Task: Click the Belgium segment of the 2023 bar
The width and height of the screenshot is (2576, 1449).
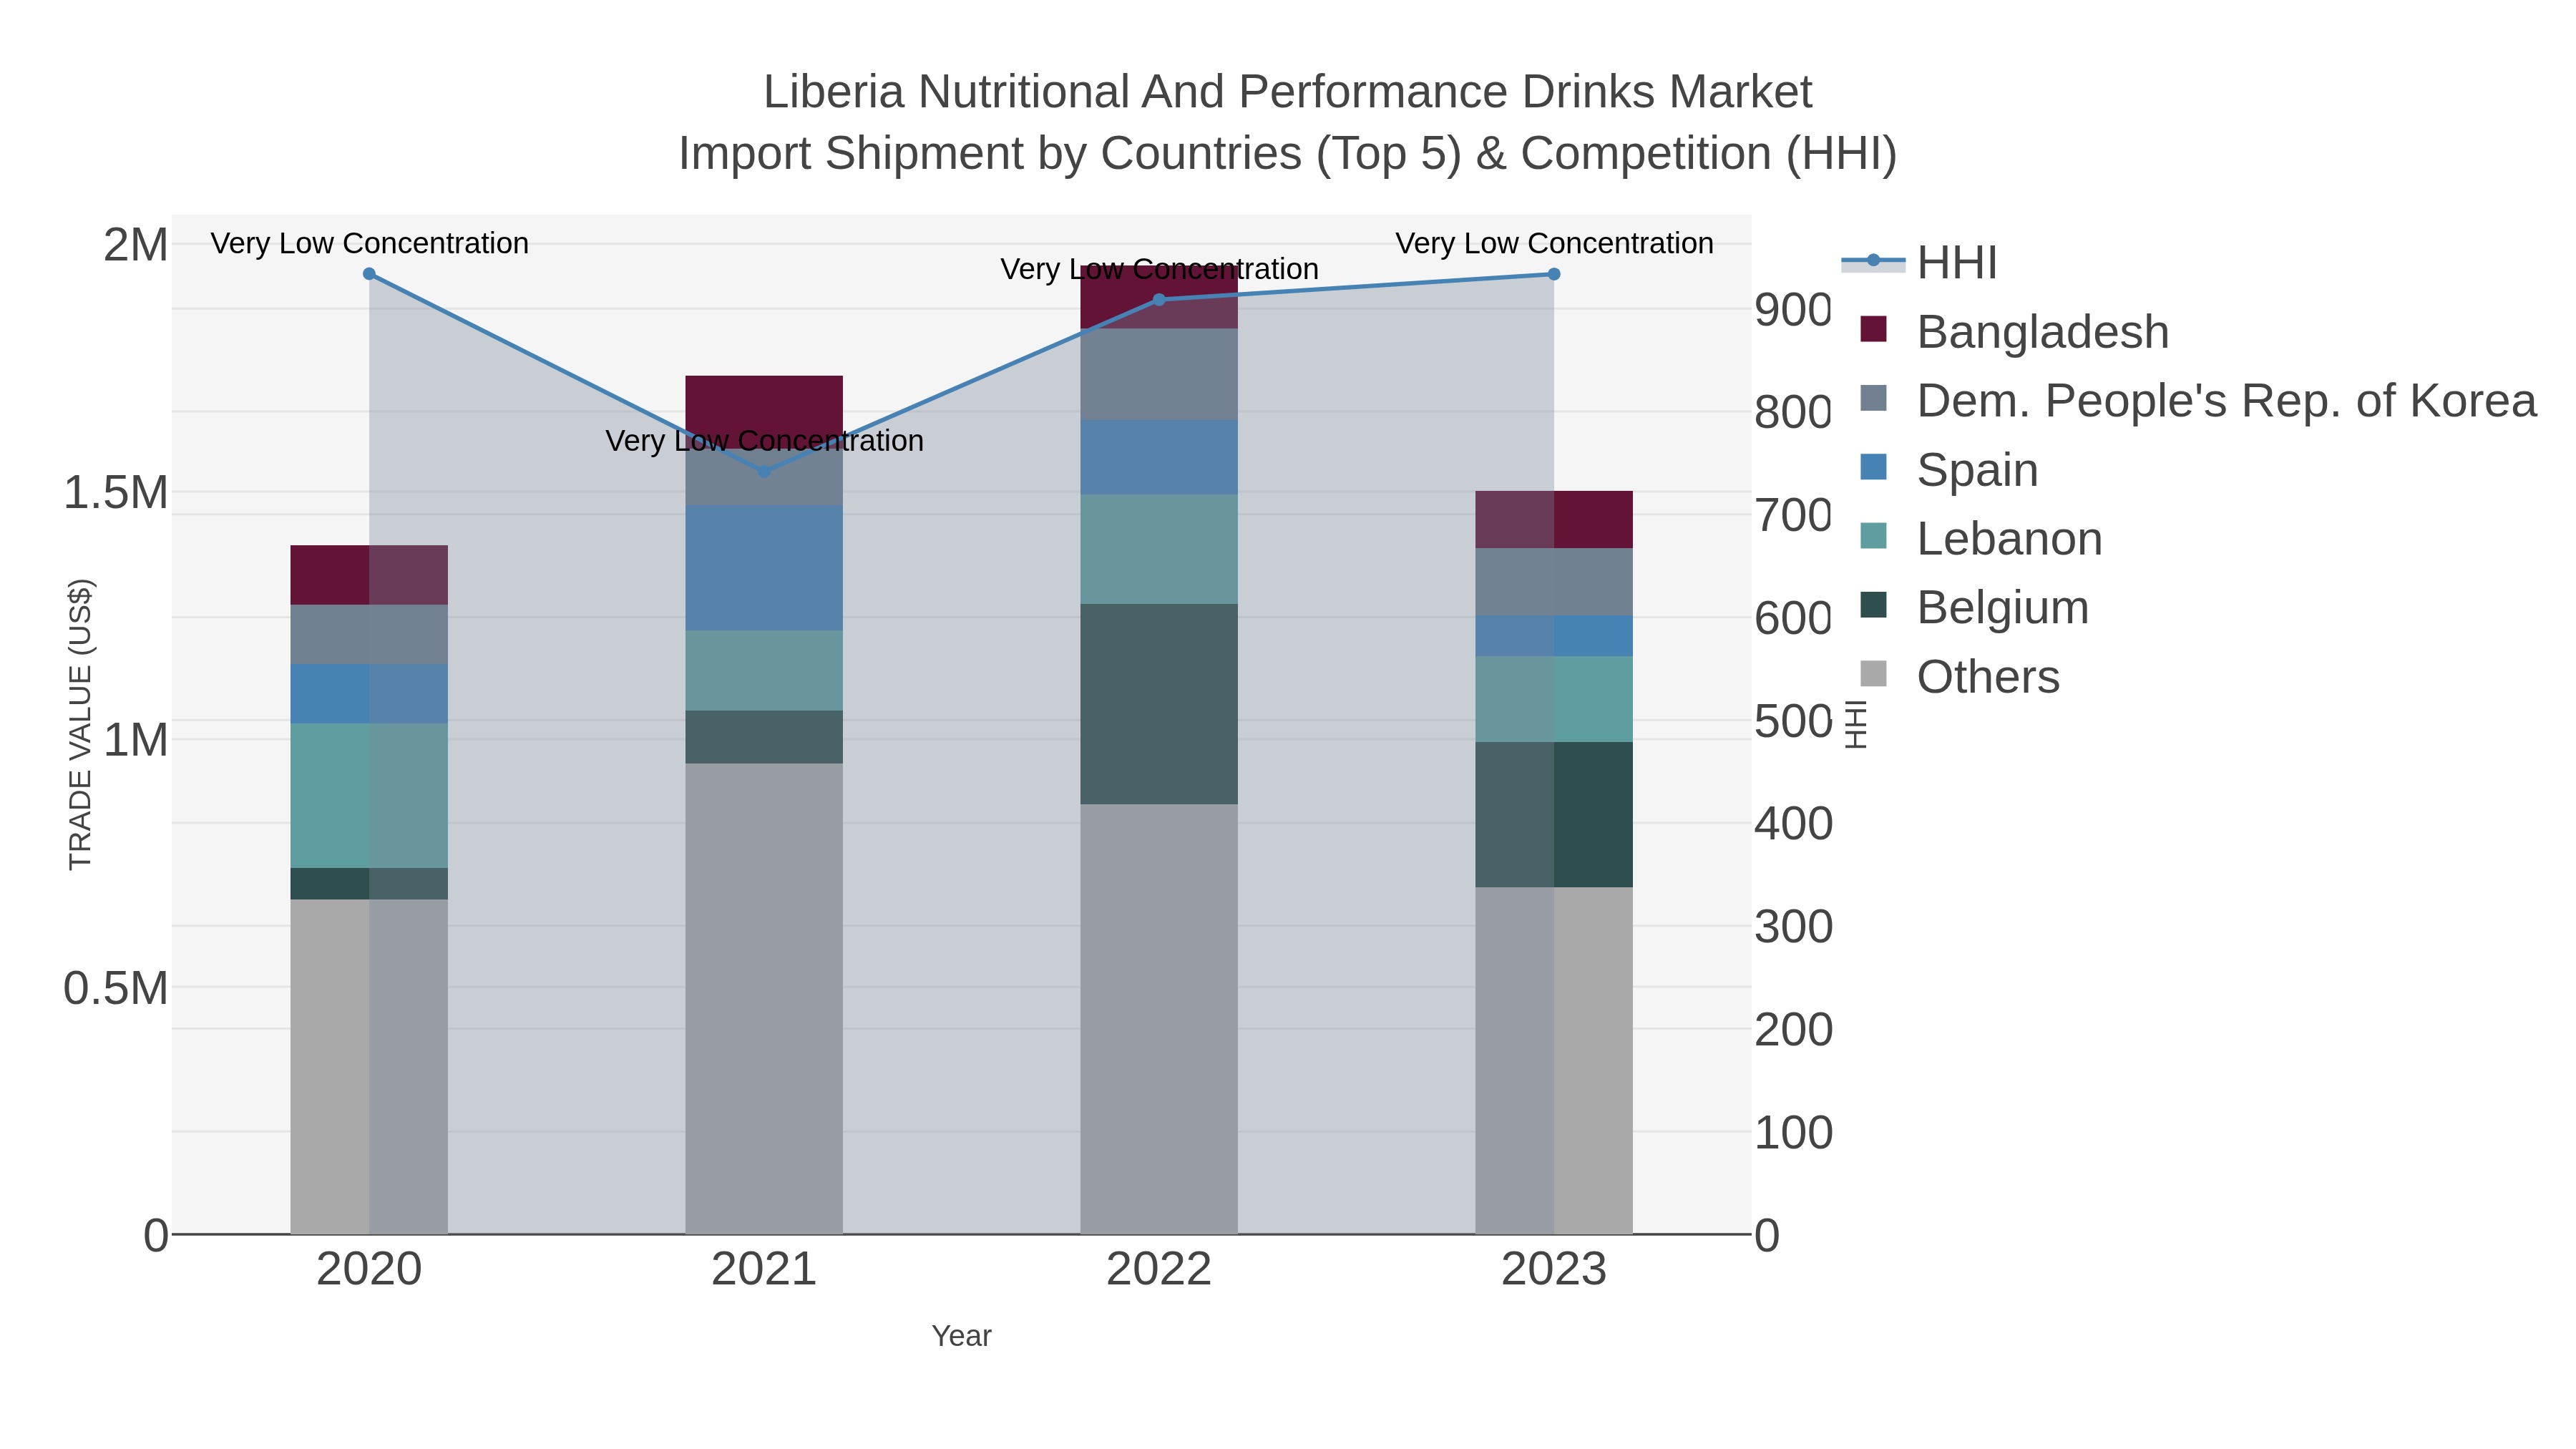Action: [x=1554, y=814]
